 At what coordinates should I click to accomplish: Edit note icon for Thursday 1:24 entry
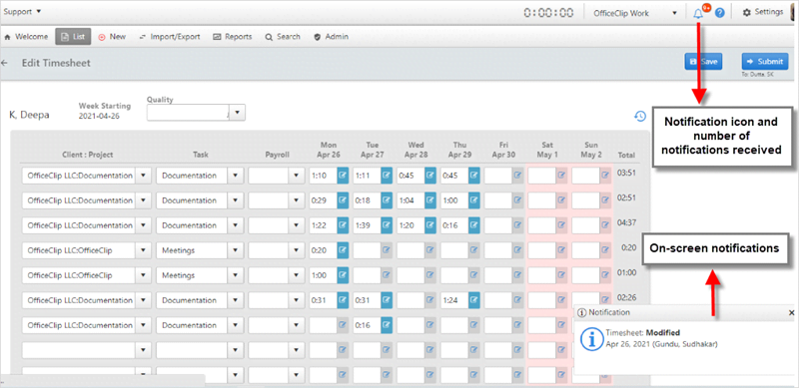(x=474, y=300)
